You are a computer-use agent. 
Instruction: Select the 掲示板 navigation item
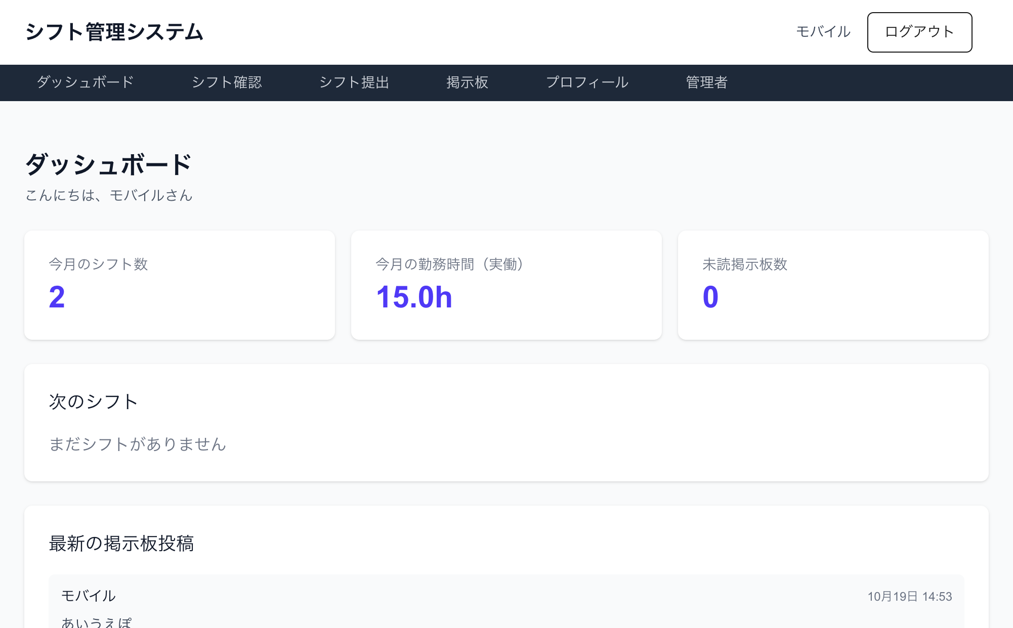point(467,82)
